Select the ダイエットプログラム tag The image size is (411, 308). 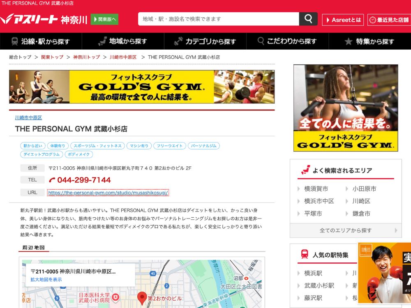pyautogui.click(x=42, y=154)
